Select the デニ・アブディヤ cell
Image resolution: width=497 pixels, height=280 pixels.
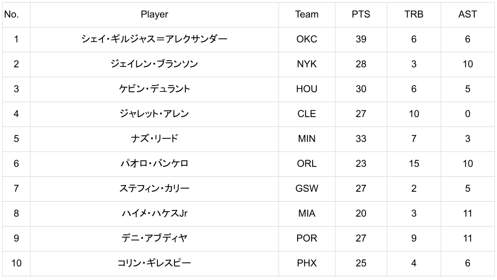pyautogui.click(x=154, y=239)
